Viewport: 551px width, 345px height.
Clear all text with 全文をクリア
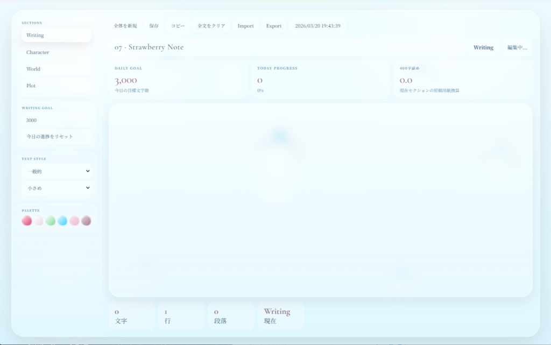(210, 25)
